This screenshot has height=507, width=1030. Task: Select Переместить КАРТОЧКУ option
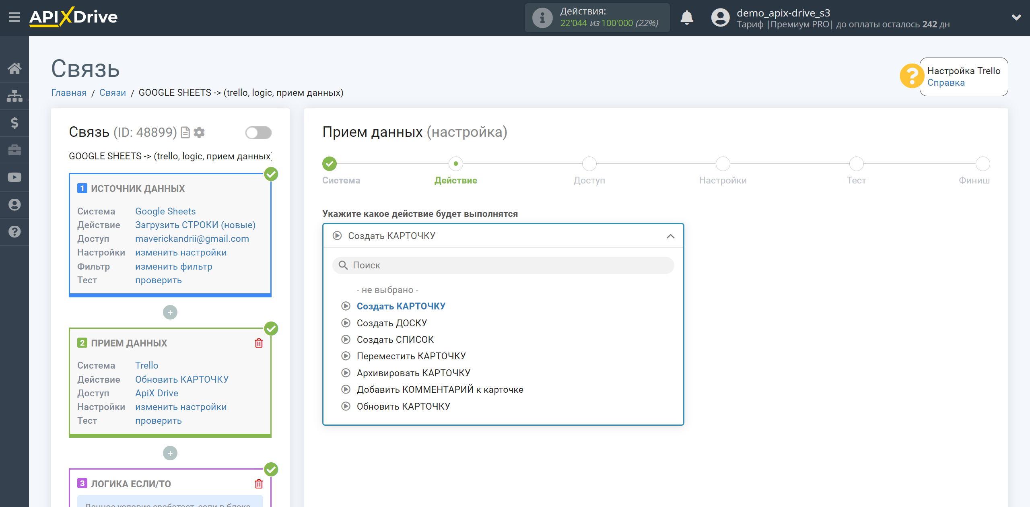coord(411,356)
